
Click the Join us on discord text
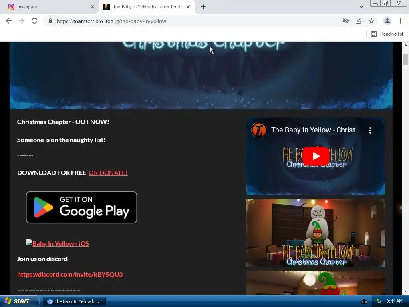click(42, 259)
